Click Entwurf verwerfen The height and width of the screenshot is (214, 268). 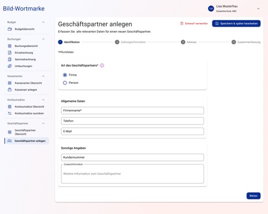point(194,24)
